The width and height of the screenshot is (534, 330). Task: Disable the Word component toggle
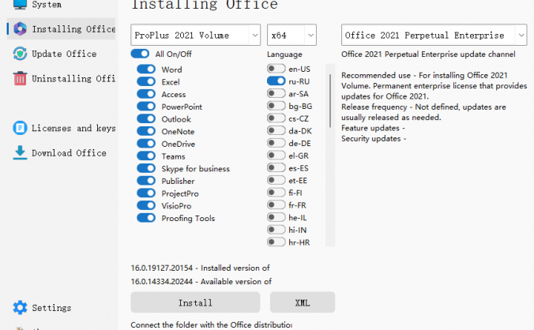tap(146, 69)
